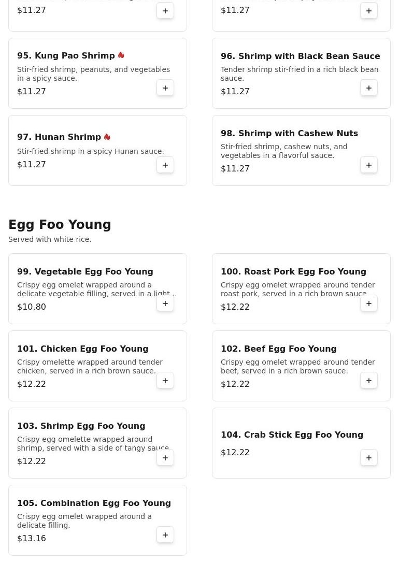The image size is (399, 578).
Task: Open 98. Shrimp with Cashew Nuts details
Action: (x=289, y=133)
